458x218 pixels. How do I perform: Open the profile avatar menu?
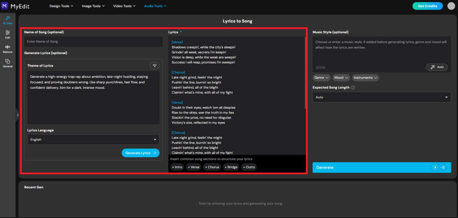pyautogui.click(x=451, y=6)
